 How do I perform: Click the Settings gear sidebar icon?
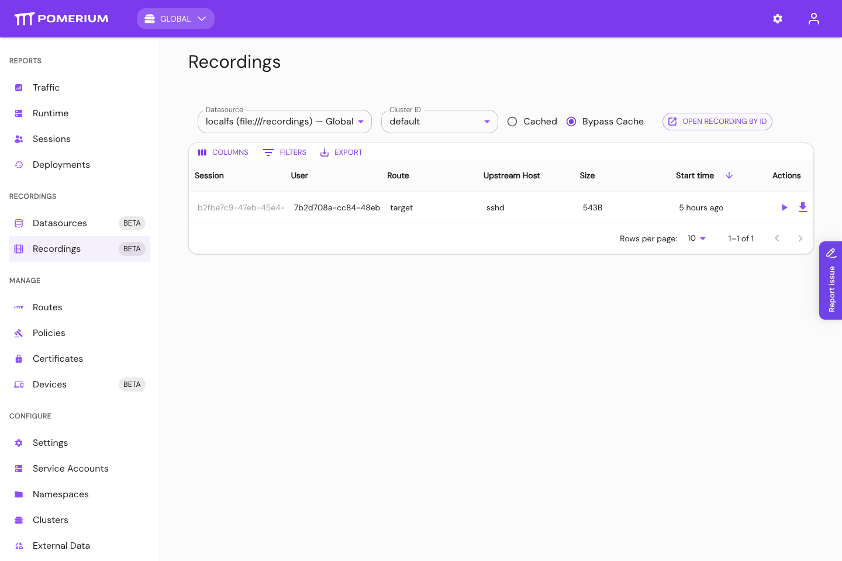[x=19, y=443]
